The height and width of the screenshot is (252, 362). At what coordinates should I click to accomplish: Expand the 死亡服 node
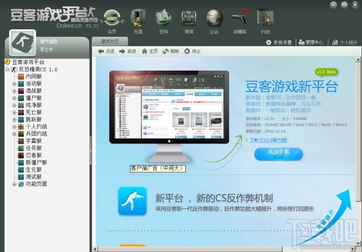tap(14, 112)
